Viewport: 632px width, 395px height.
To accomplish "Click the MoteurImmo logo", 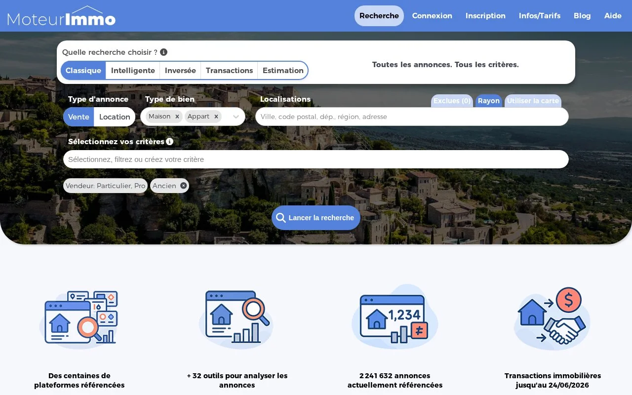I will click(62, 16).
